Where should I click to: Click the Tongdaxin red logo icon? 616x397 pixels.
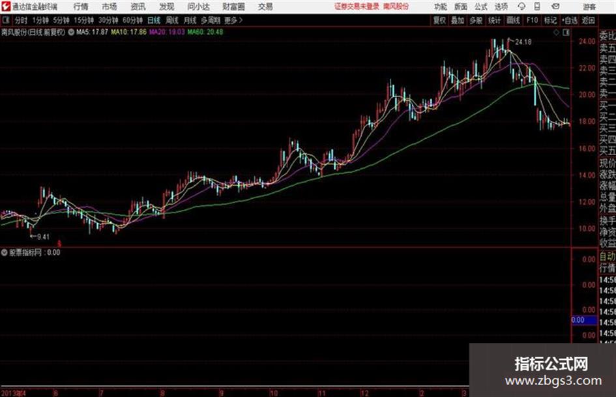(x=6, y=7)
